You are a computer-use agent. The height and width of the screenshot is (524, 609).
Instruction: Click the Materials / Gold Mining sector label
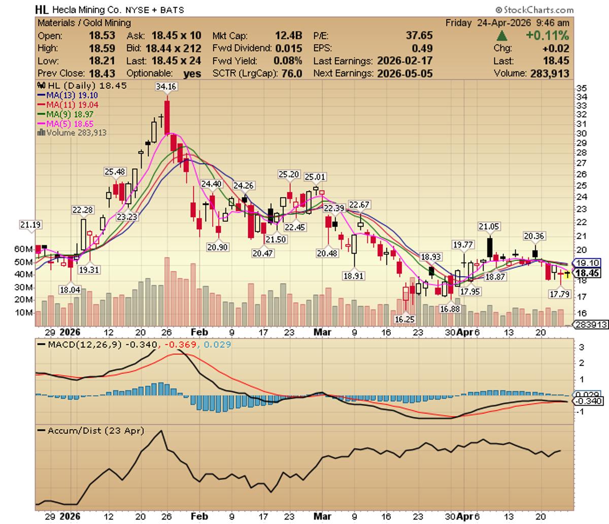pos(84,23)
